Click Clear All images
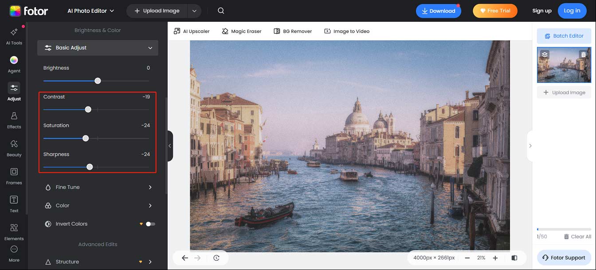This screenshot has height=270, width=596. (x=577, y=236)
